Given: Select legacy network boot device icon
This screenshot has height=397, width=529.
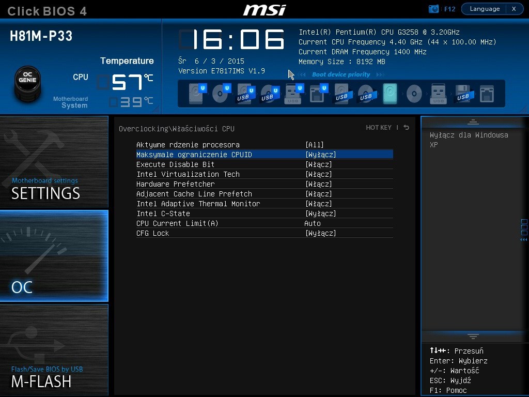Looking at the screenshot, I should coord(487,94).
